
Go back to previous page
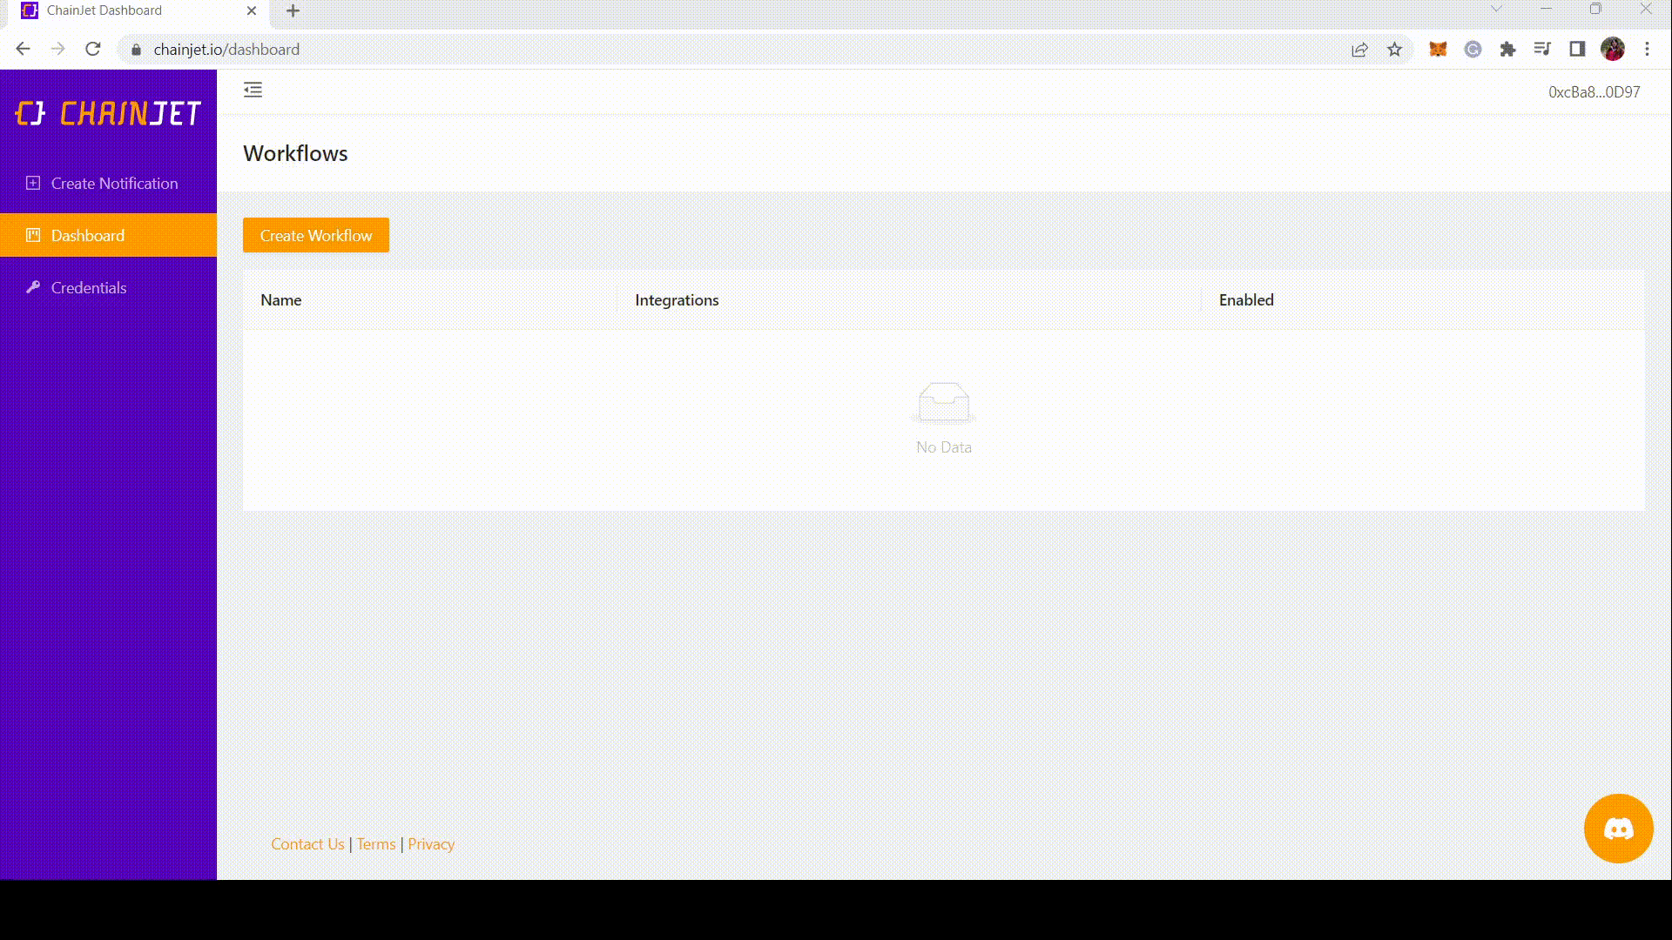(24, 50)
